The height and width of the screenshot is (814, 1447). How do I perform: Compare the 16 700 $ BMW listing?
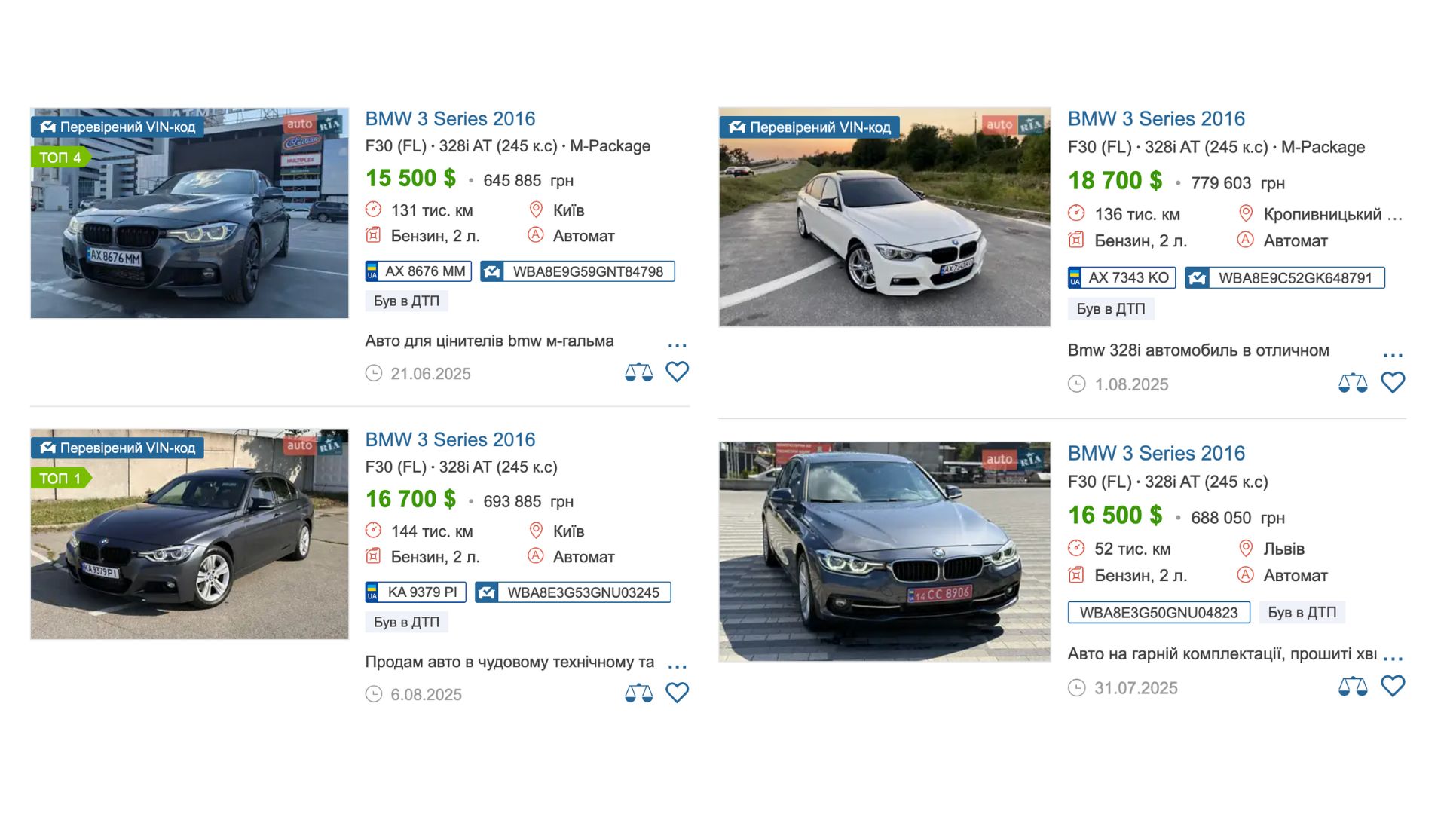click(x=638, y=693)
